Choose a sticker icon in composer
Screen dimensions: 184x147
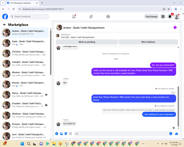66,134
